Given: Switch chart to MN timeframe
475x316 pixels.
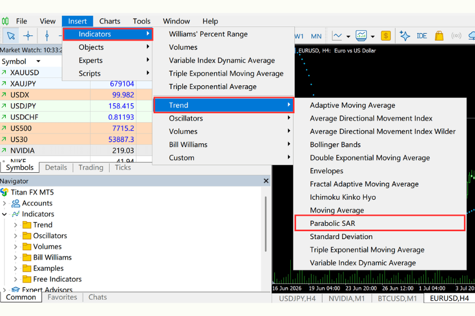Looking at the screenshot, I should [x=316, y=36].
